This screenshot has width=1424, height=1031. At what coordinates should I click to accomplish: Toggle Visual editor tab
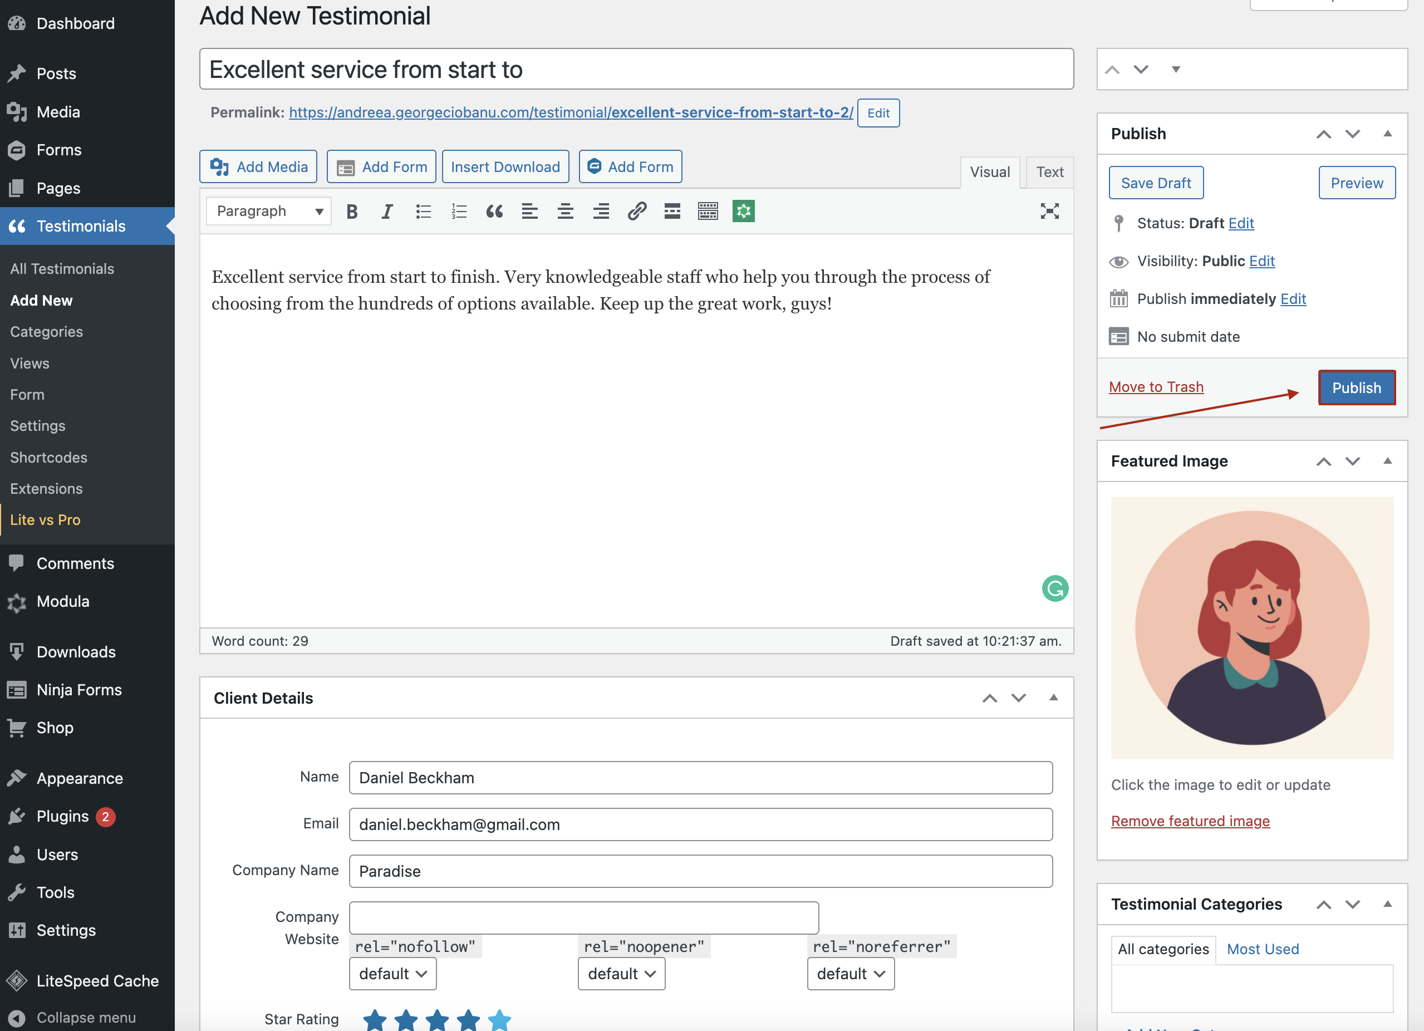click(989, 173)
